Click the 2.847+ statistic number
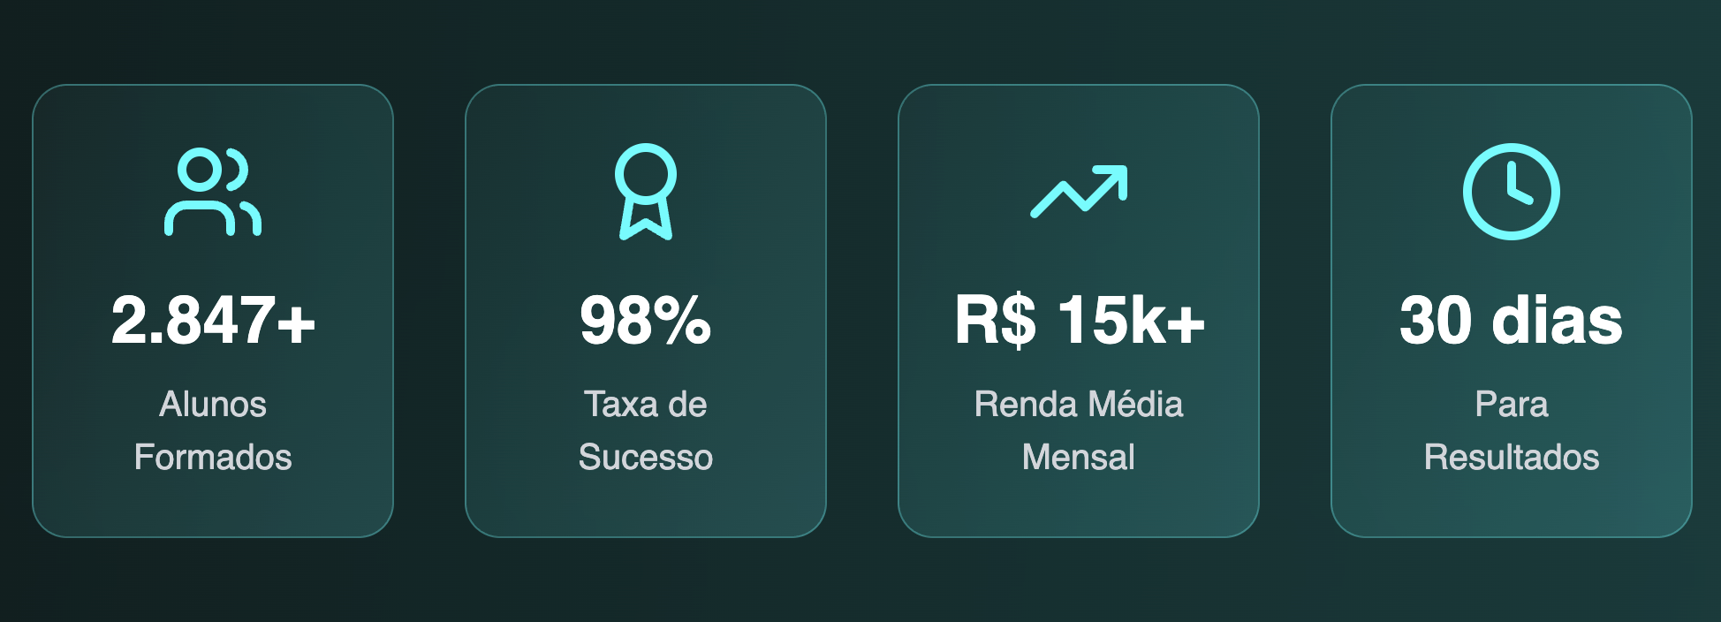This screenshot has height=622, width=1721. point(213,320)
